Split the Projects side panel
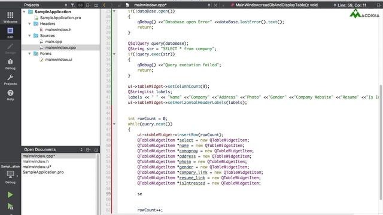Image resolution: width=383 pixels, height=215 pixels. [x=88, y=5]
